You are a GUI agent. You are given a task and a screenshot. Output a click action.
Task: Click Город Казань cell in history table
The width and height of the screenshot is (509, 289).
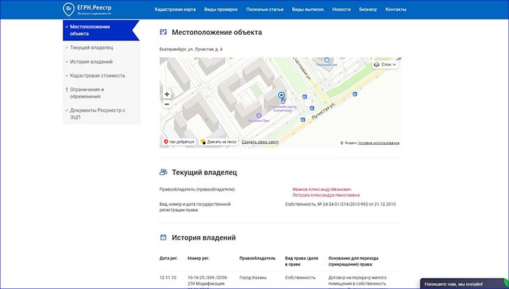coord(253,278)
